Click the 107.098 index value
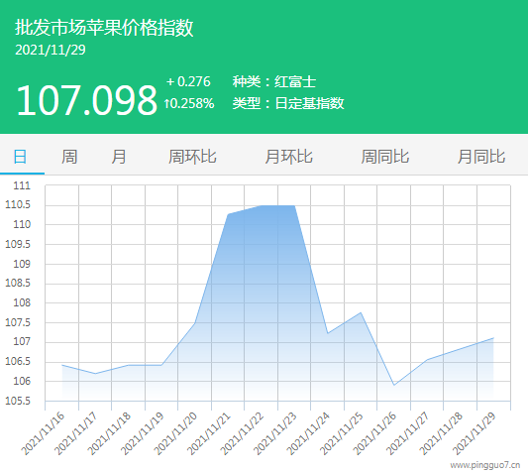The width and height of the screenshot is (528, 474). [x=87, y=100]
